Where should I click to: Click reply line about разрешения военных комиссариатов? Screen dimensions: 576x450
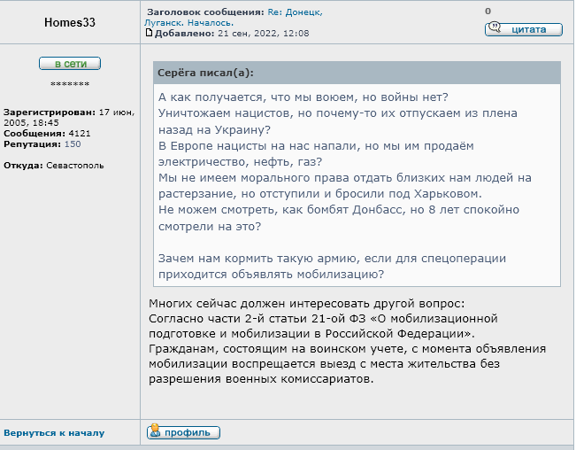pyautogui.click(x=261, y=378)
